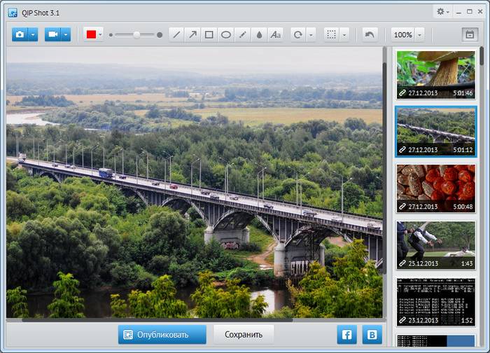Screen dimensions: 490x353
Task: Click the Сохранить button
Action: [x=244, y=334]
